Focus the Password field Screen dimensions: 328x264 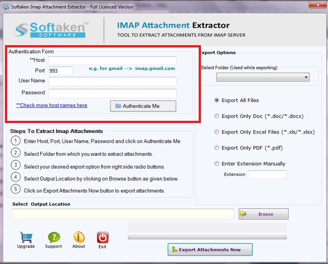pos(113,94)
